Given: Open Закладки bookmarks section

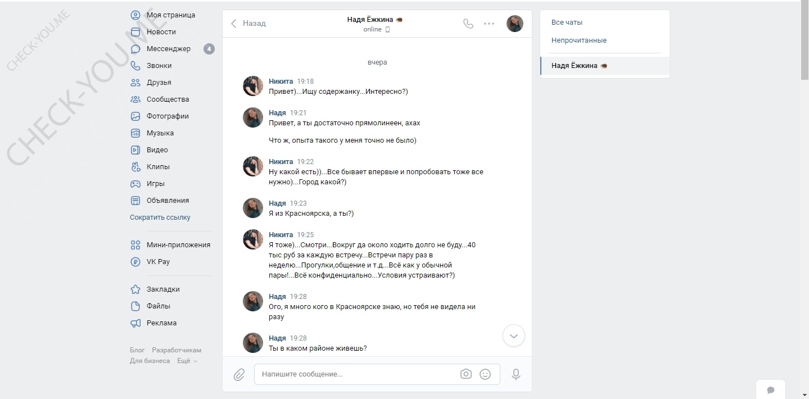Looking at the screenshot, I should pyautogui.click(x=162, y=289).
